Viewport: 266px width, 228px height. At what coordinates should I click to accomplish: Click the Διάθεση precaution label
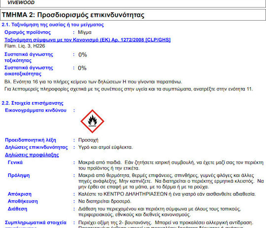tap(17, 209)
